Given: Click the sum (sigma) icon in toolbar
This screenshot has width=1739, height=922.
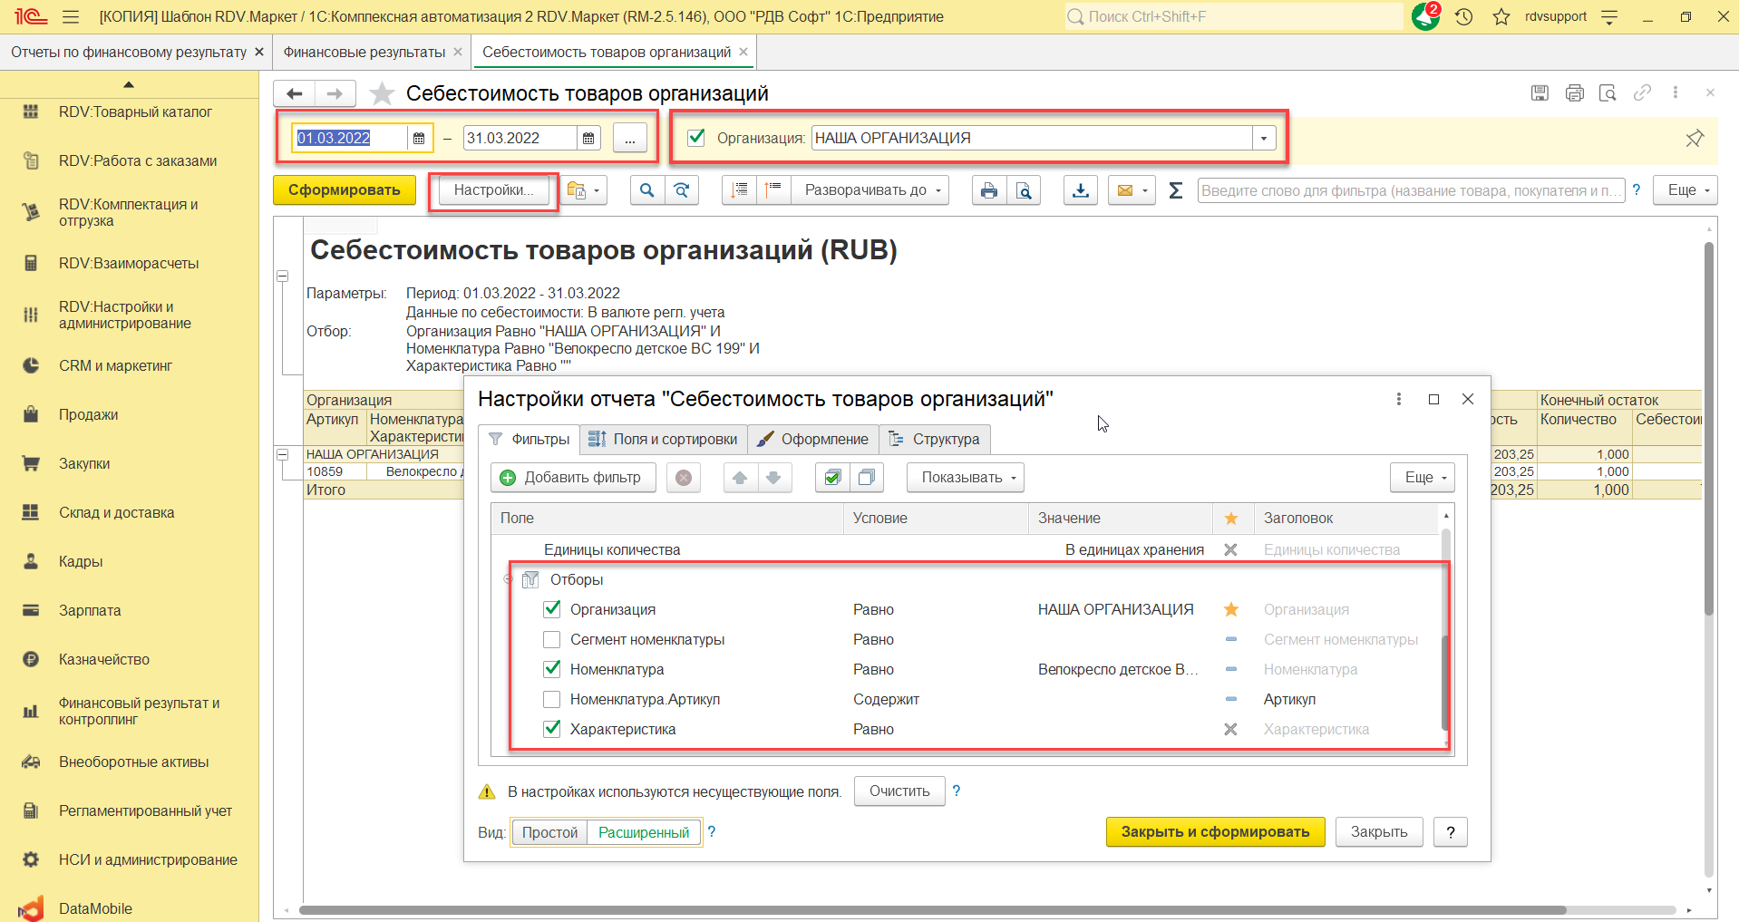Looking at the screenshot, I should (1175, 190).
